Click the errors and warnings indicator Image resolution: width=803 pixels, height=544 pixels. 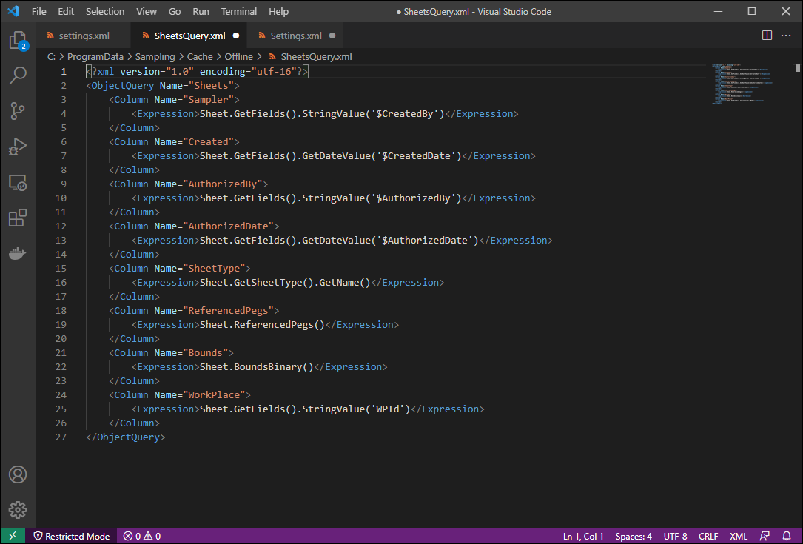pos(142,536)
